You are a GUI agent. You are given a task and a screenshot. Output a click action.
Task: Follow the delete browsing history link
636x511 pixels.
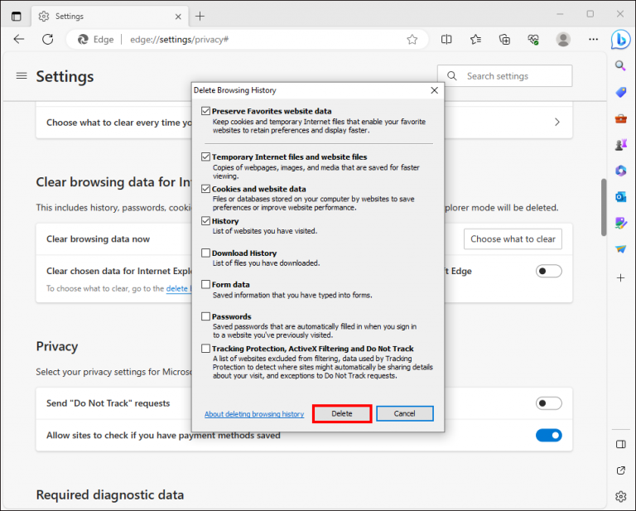click(x=178, y=288)
